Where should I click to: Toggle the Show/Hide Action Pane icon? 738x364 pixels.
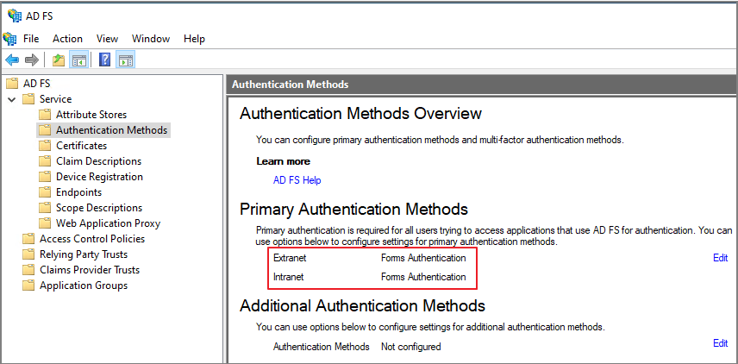tap(126, 60)
